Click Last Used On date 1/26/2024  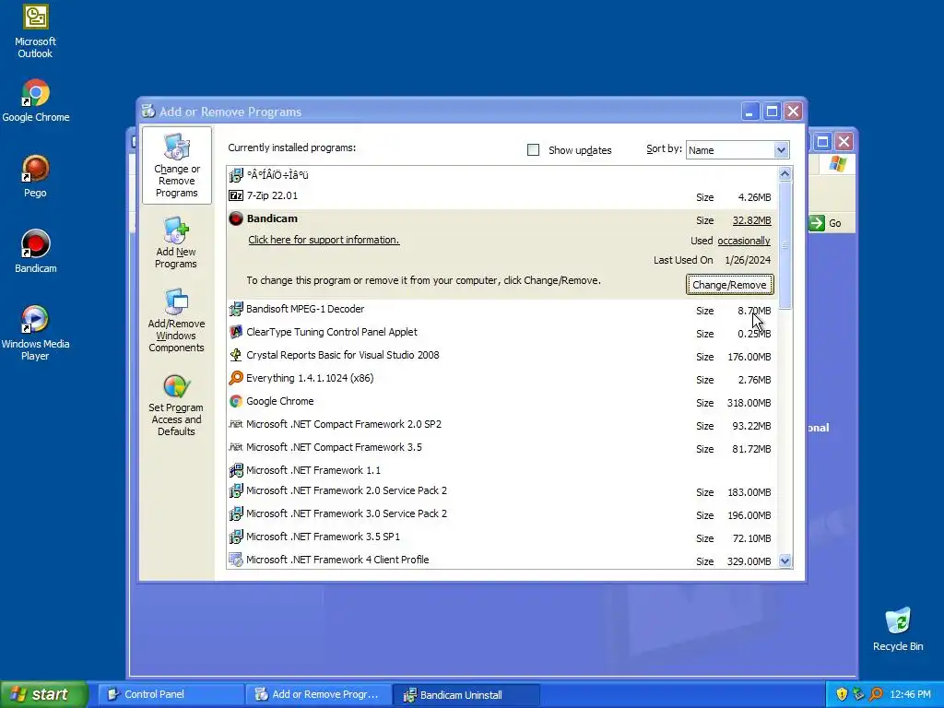(x=748, y=260)
